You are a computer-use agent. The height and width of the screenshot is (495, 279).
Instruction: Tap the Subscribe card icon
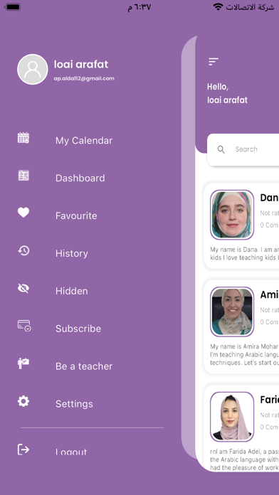(x=24, y=326)
